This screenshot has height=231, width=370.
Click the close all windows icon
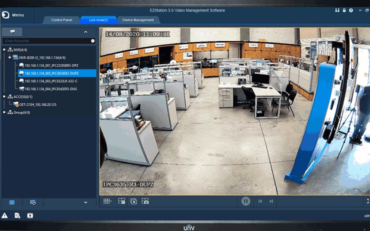pos(133,201)
